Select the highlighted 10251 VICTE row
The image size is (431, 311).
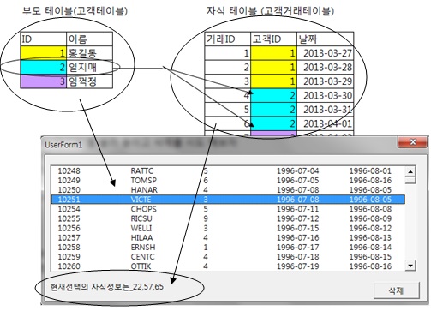pyautogui.click(x=228, y=200)
